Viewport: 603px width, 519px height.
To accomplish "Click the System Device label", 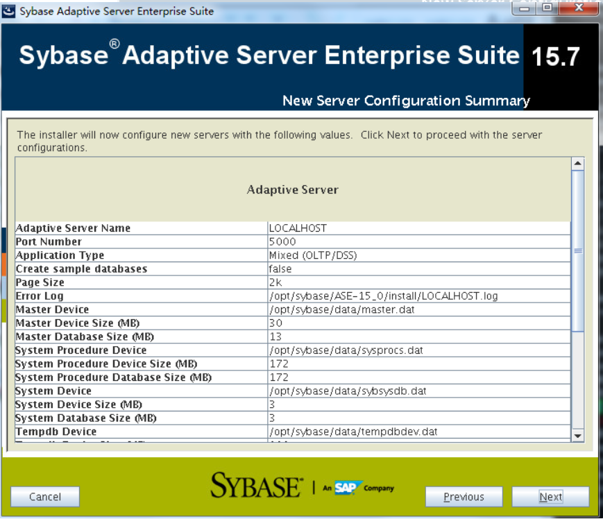I will click(53, 391).
